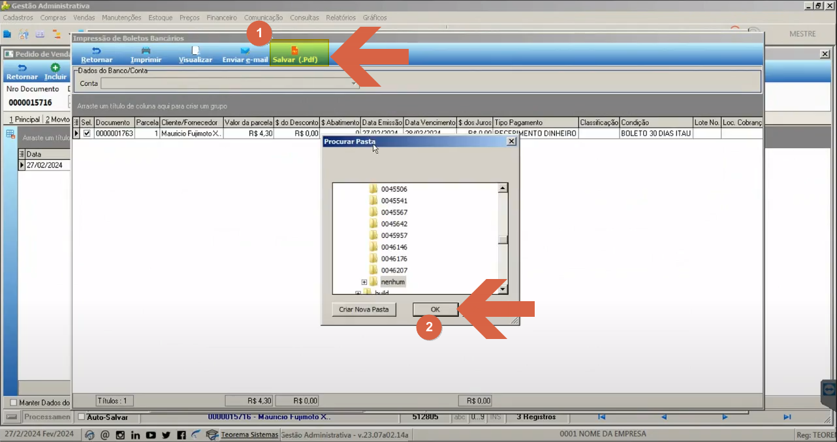
Task: Open the Gráficos menu
Action: [x=375, y=18]
